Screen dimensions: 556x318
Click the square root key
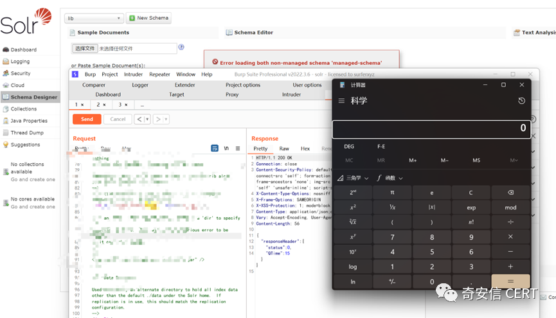(x=353, y=222)
